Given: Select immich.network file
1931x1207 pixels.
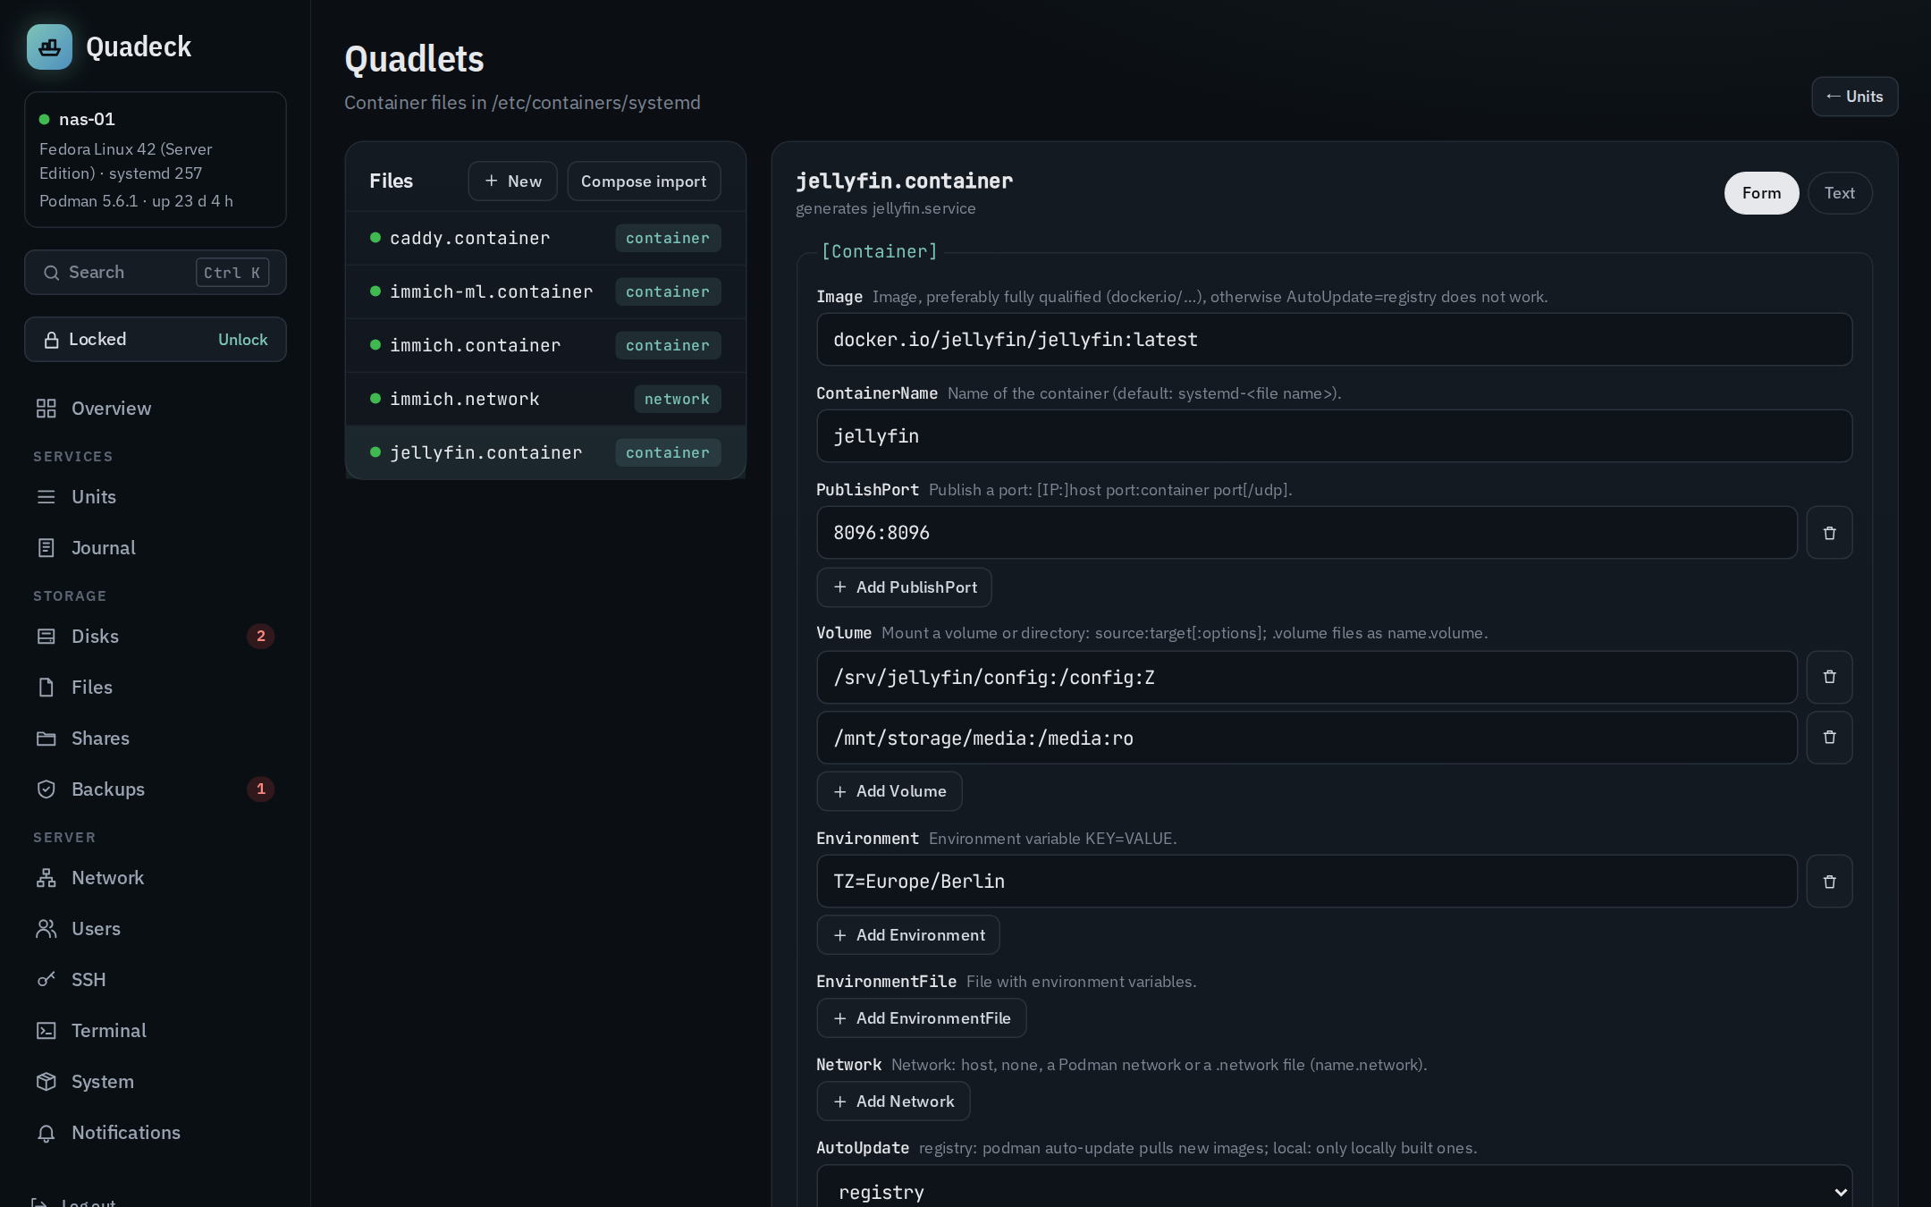Looking at the screenshot, I should [x=545, y=400].
